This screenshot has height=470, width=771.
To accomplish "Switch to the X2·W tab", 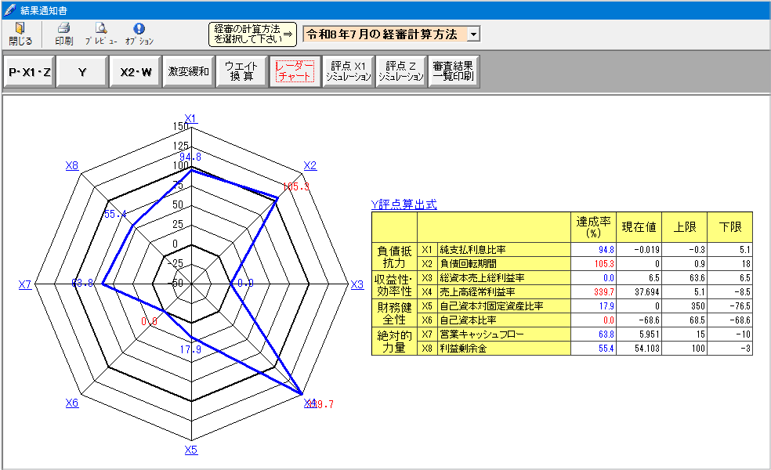I will (136, 72).
